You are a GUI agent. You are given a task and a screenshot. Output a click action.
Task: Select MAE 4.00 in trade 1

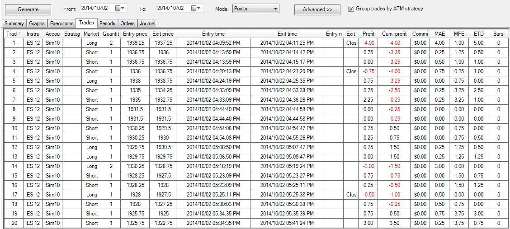[439, 43]
